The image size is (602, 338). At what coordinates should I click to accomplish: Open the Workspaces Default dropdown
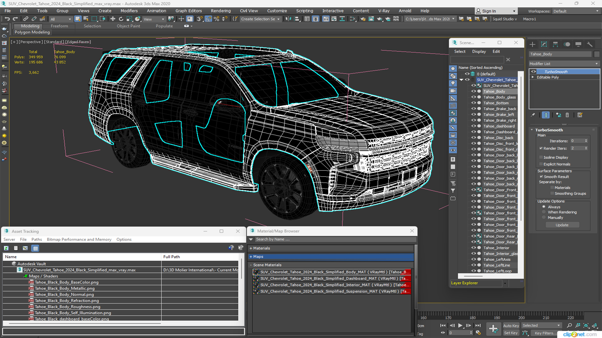tap(576, 11)
